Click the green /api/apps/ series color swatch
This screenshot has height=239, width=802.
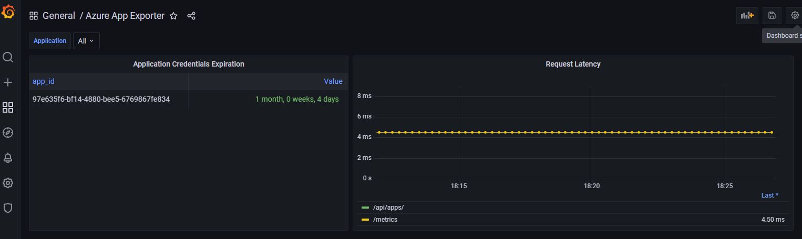tap(365, 208)
